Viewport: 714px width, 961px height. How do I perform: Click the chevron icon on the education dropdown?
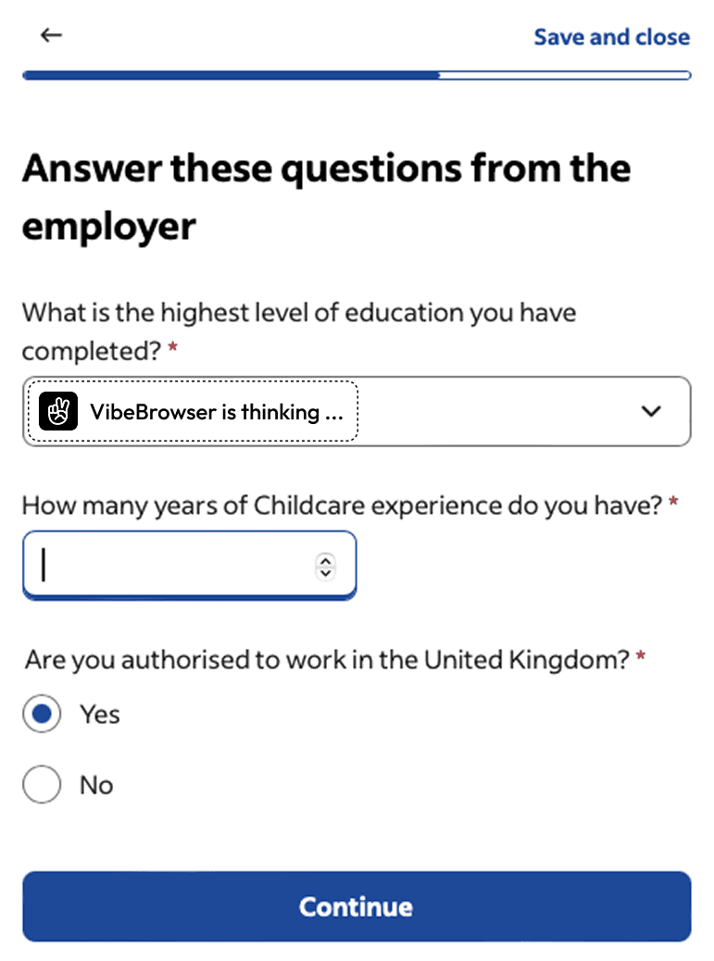(x=651, y=411)
